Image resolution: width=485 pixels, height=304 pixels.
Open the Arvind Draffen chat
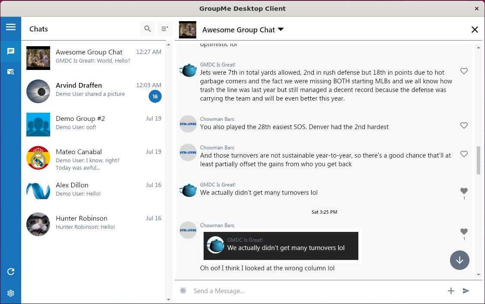pos(94,91)
